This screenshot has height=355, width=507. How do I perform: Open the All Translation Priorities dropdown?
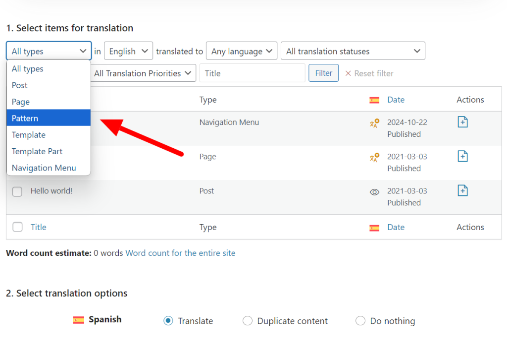(143, 73)
